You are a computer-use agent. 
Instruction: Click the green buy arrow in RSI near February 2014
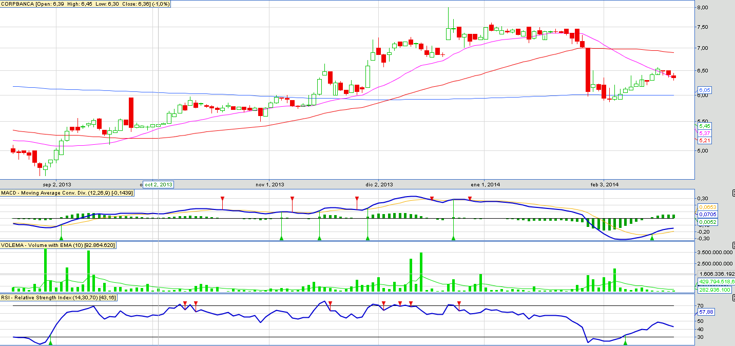625,341
